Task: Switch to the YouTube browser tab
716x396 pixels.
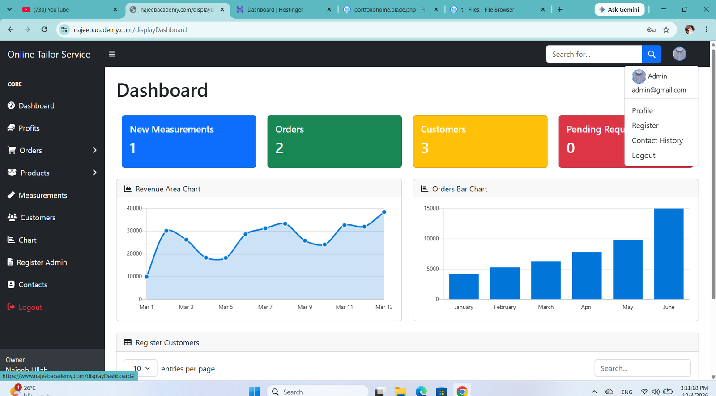Action: (x=70, y=9)
